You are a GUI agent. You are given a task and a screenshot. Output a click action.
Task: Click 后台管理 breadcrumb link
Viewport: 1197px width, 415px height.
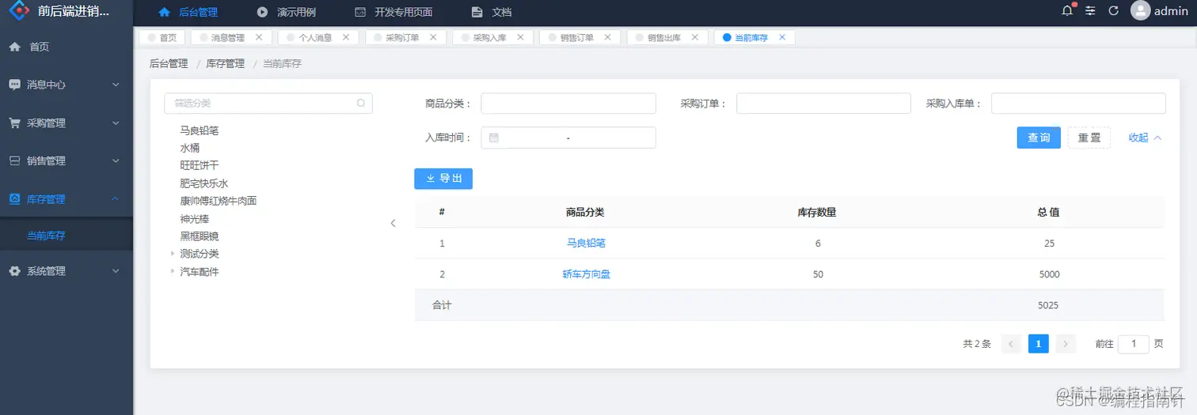[169, 63]
